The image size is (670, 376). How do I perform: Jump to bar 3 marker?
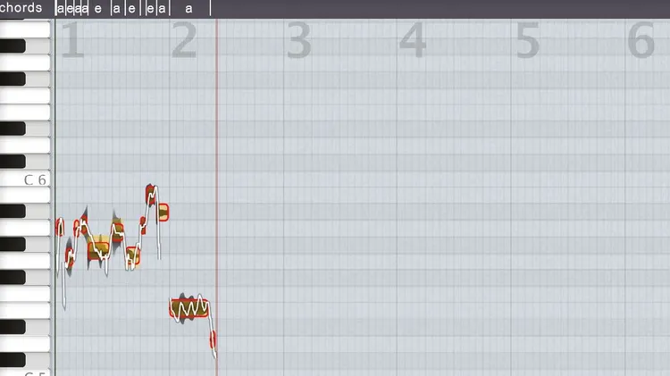pos(298,40)
